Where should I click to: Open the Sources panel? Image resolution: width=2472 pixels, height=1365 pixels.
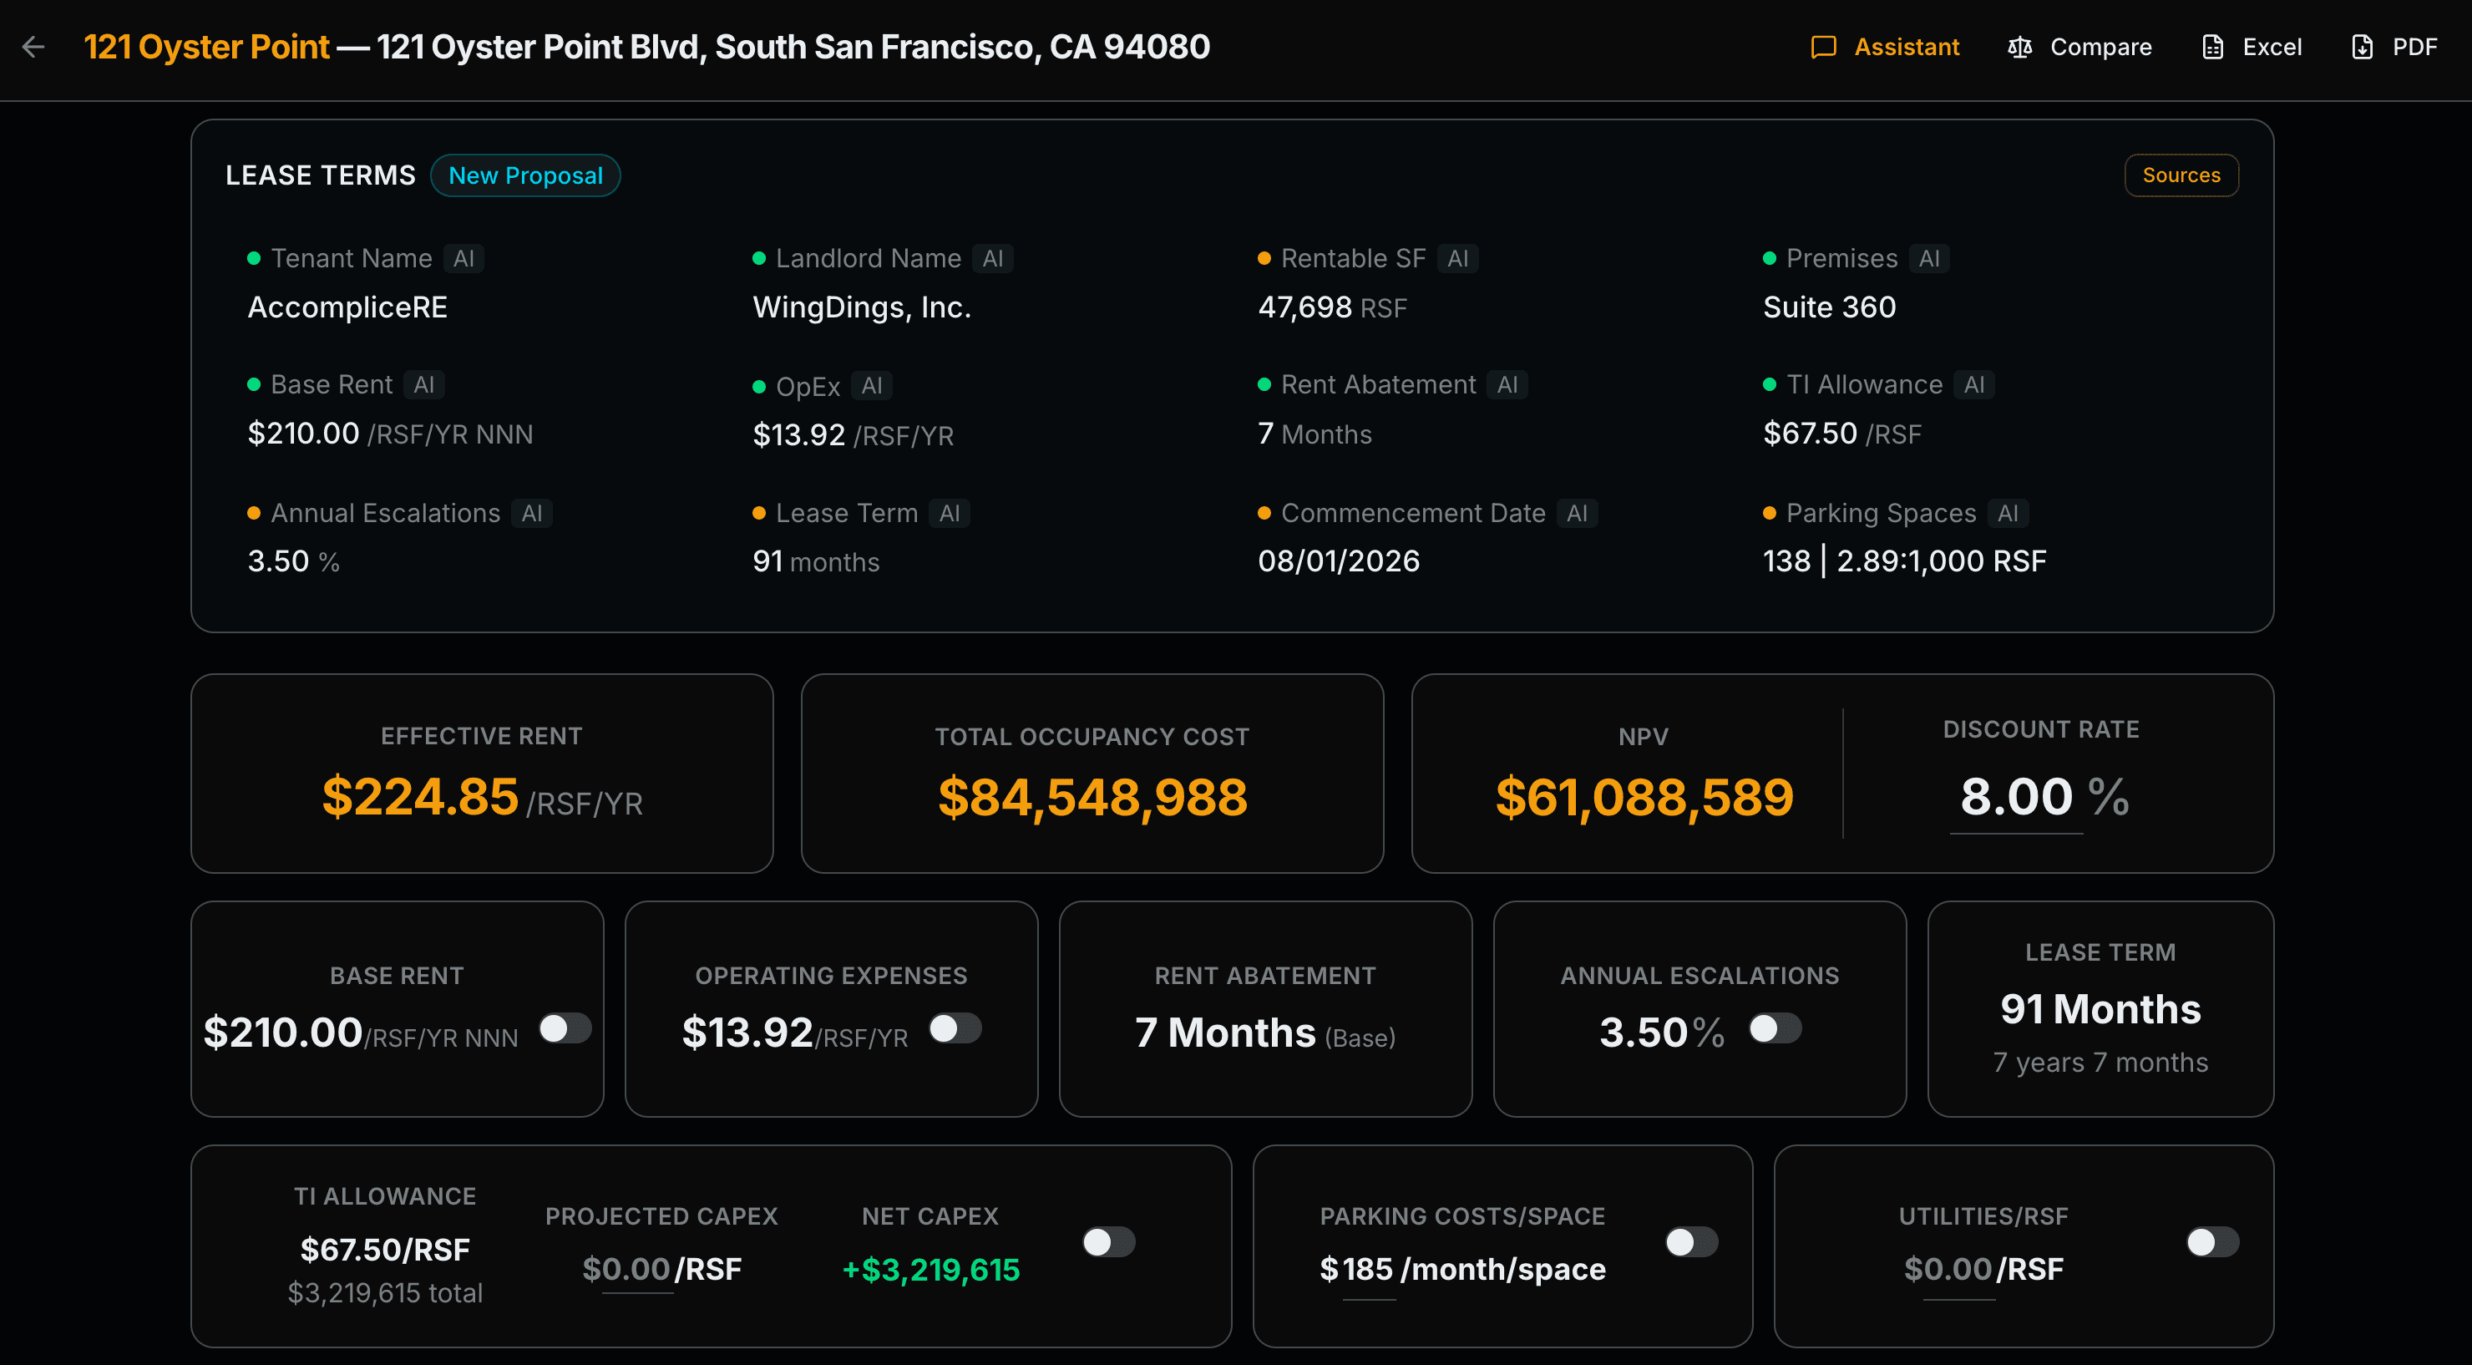pos(2181,175)
